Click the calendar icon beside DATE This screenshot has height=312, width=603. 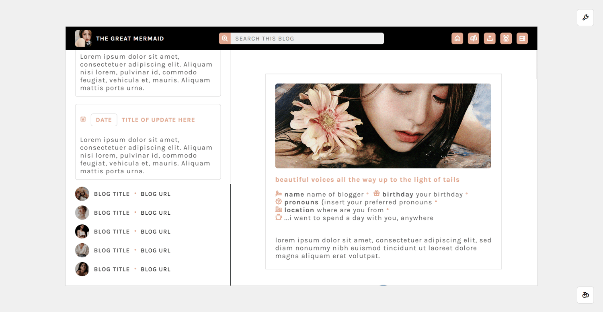(x=83, y=119)
